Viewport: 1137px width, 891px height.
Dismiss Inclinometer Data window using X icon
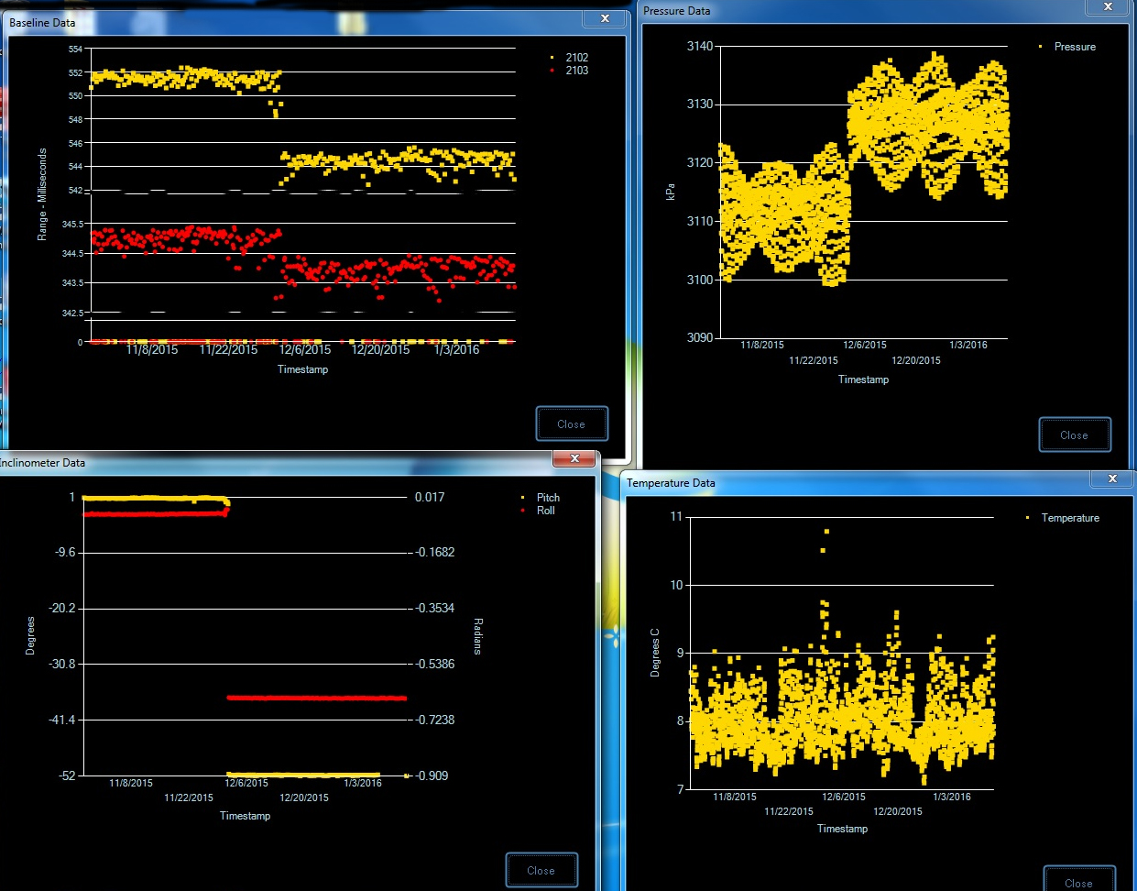pyautogui.click(x=574, y=458)
